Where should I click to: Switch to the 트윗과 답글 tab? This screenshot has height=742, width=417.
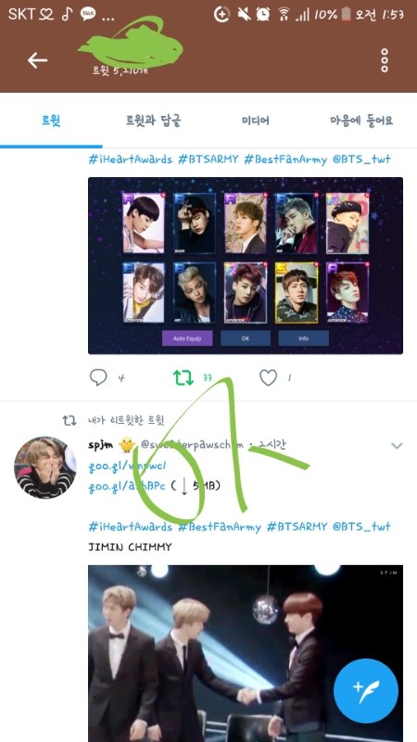pos(153,121)
